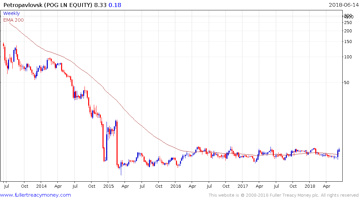Click the 0.18 price change value

point(115,5)
